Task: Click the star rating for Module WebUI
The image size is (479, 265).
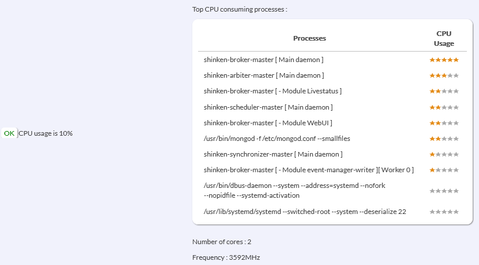Action: [x=444, y=123]
